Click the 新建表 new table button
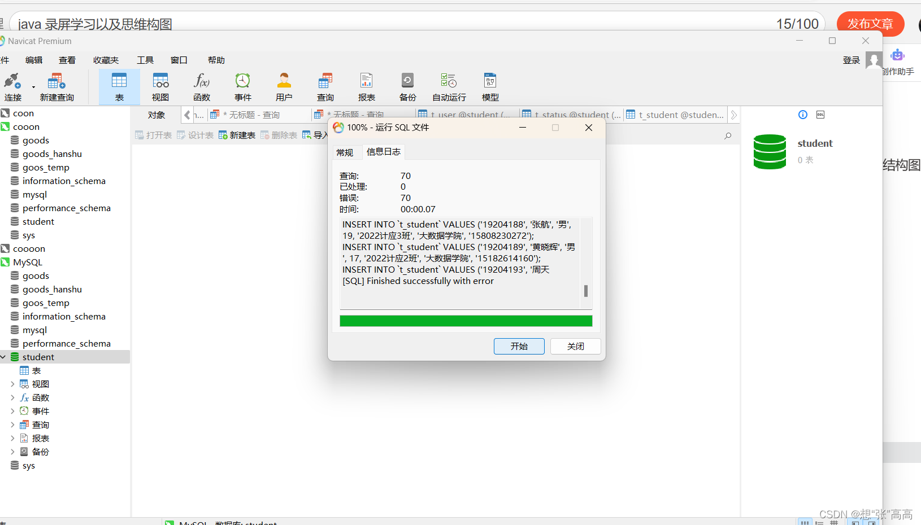This screenshot has height=525, width=921. click(x=237, y=135)
